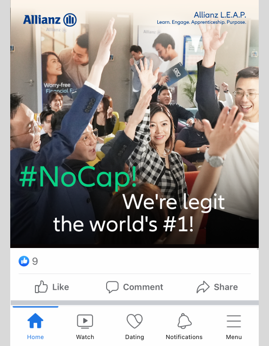This screenshot has height=346, width=269.
Task: Click the reaction count number 9
Action: pos(35,261)
